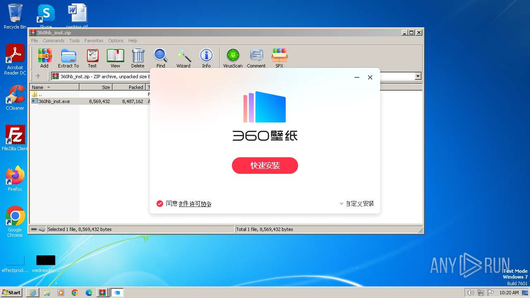This screenshot has height=298, width=530.
Task: Open the archive path dropdown arrow
Action: (x=418, y=76)
